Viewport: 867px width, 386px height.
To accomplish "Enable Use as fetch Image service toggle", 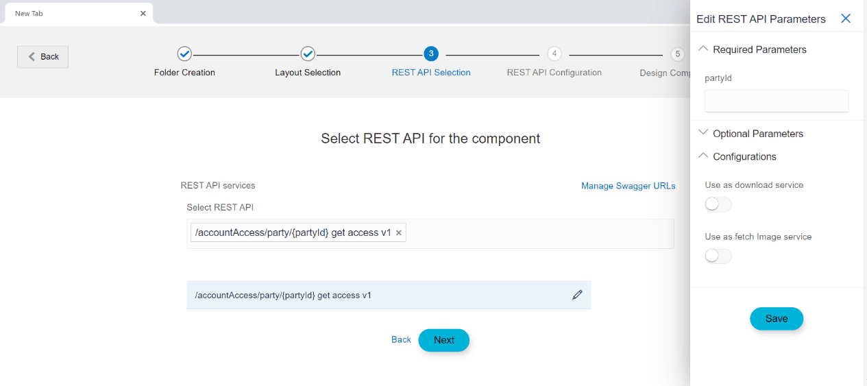I will pyautogui.click(x=718, y=256).
